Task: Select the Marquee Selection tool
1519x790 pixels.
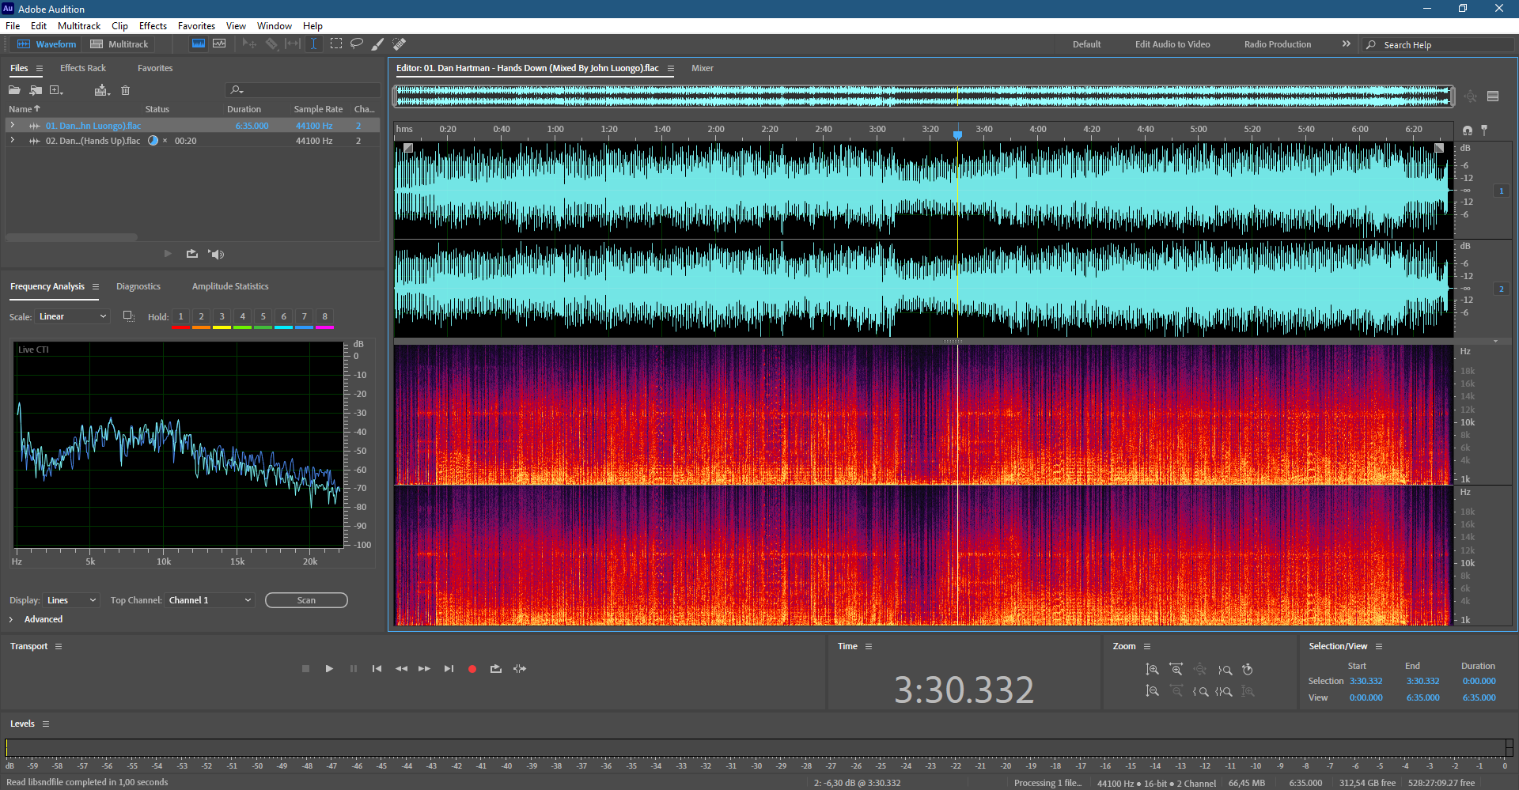Action: (336, 44)
